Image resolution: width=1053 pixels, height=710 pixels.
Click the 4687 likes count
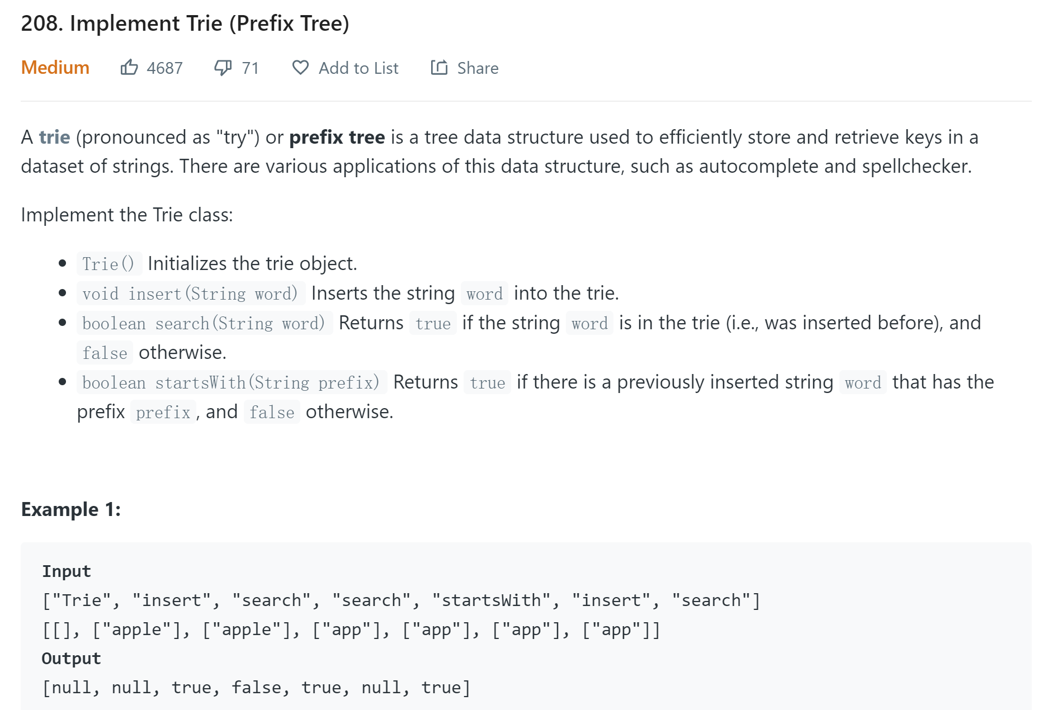(x=164, y=68)
